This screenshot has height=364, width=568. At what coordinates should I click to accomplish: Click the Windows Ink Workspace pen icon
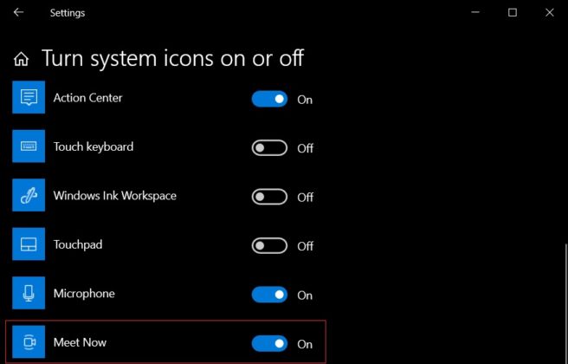tap(28, 196)
